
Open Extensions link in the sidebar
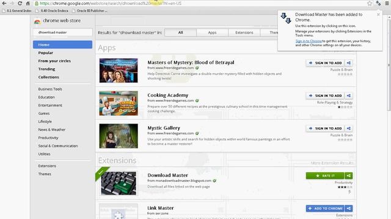click(47, 166)
